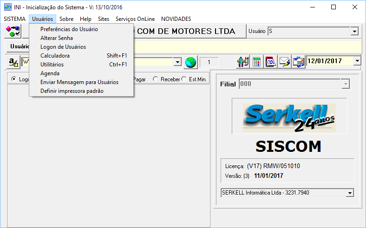
Task: Open the dropdown arrow left of the globe
Action: 177,62
